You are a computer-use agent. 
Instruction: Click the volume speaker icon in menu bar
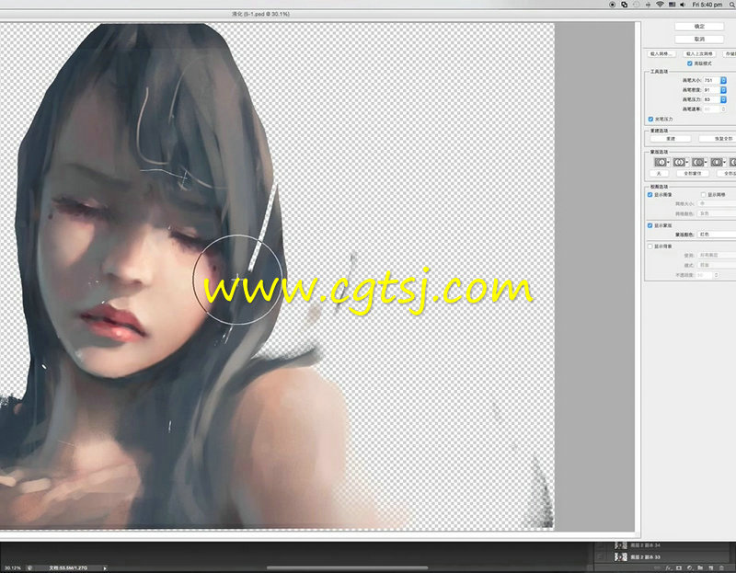pos(683,5)
